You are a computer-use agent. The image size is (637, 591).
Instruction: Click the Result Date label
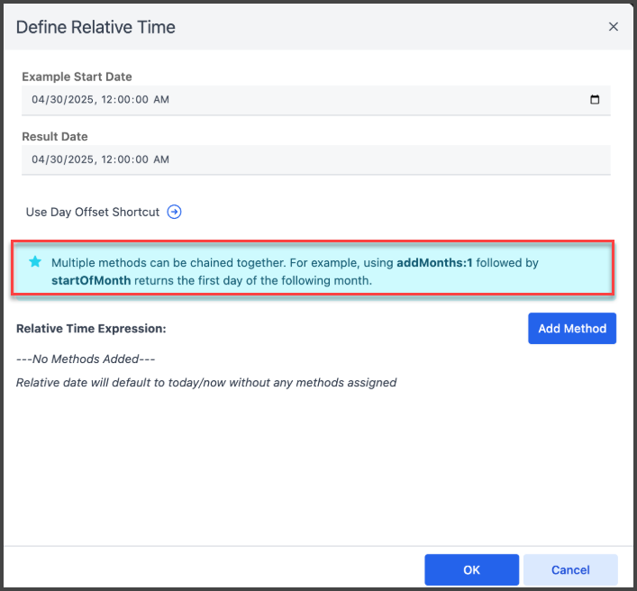(55, 137)
